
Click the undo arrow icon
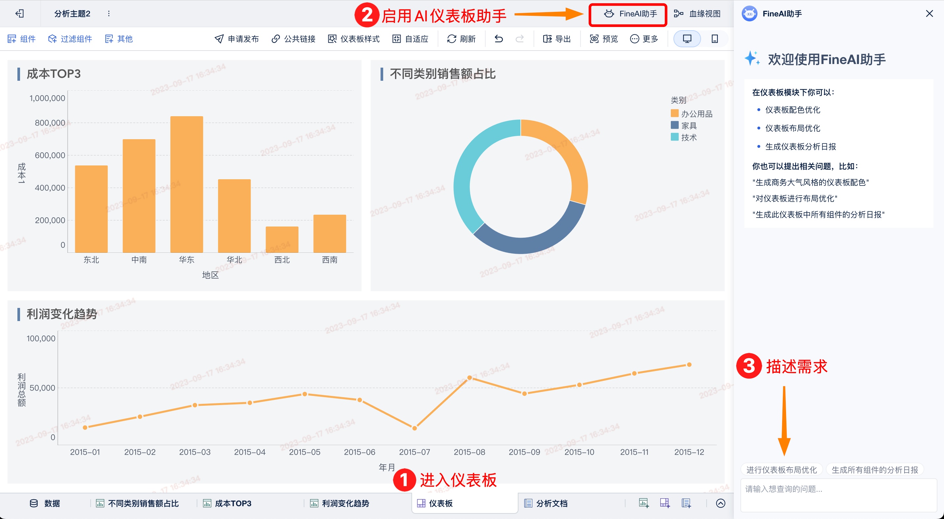click(499, 38)
